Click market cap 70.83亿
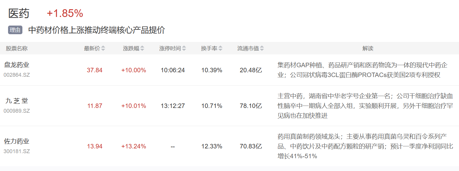The image size is (459, 171). 251,146
